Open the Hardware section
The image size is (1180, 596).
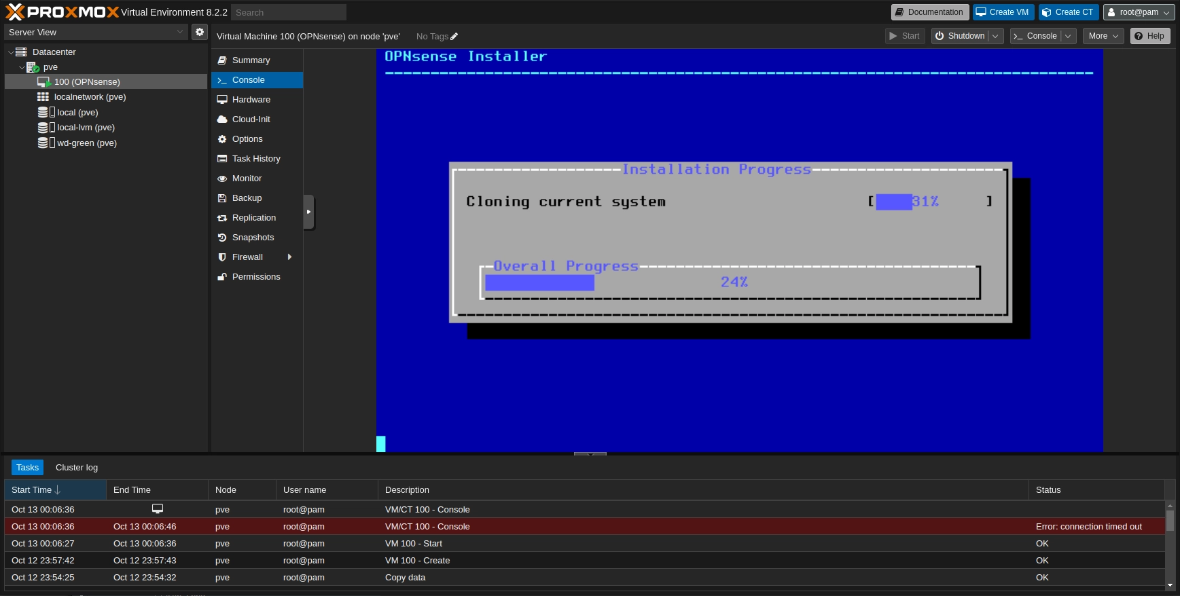[257, 100]
